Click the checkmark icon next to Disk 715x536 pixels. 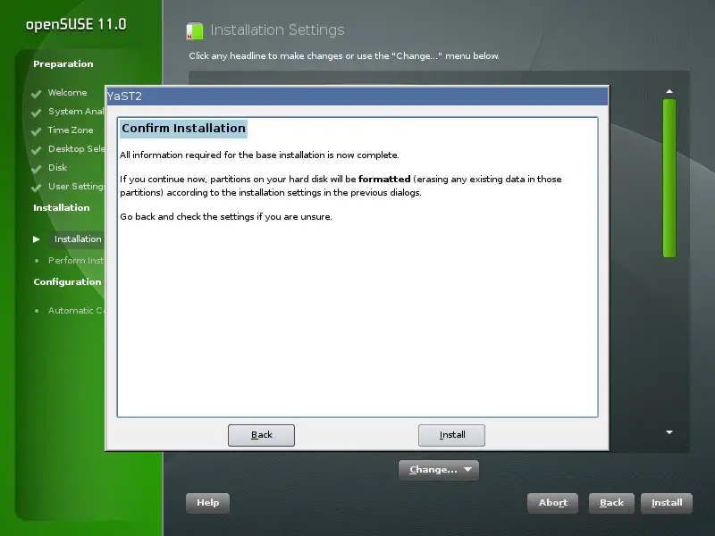click(x=36, y=169)
